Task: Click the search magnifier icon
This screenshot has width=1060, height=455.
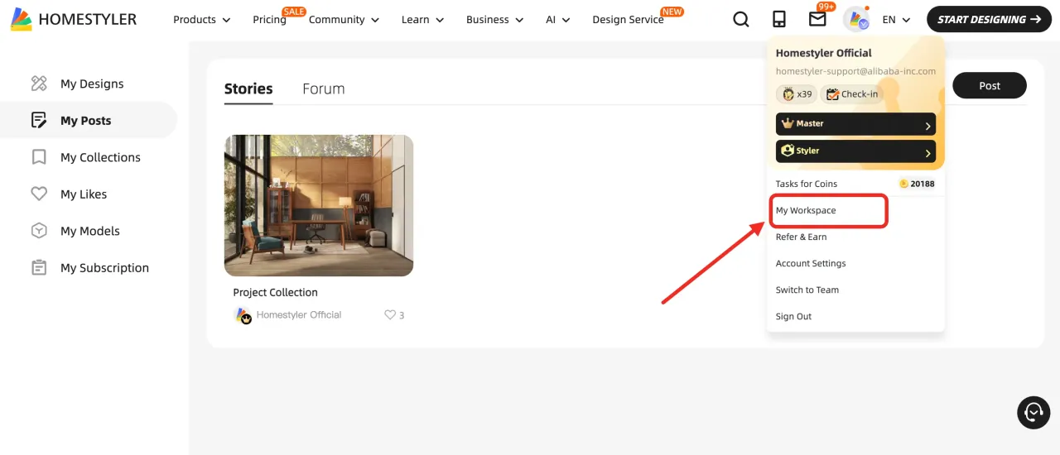Action: click(741, 19)
